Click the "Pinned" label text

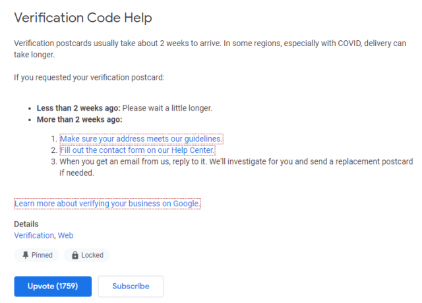(x=42, y=255)
